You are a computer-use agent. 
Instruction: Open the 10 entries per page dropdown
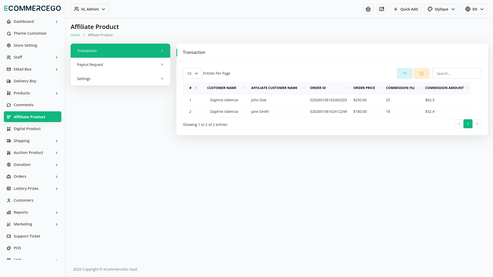[192, 73]
